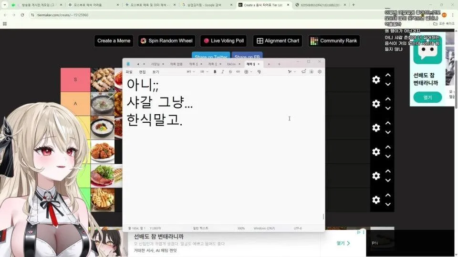Viewport: 458px width, 257px height.
Task: Open the 보기 menu in Notepad
Action: pyautogui.click(x=156, y=72)
